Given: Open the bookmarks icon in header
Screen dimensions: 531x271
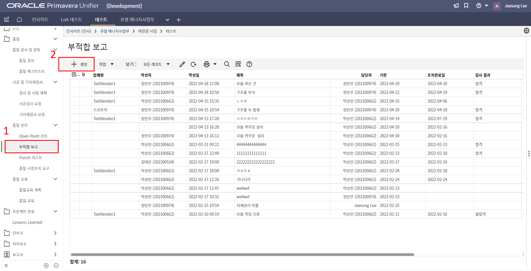Looking at the screenshot, I should click(466, 6).
